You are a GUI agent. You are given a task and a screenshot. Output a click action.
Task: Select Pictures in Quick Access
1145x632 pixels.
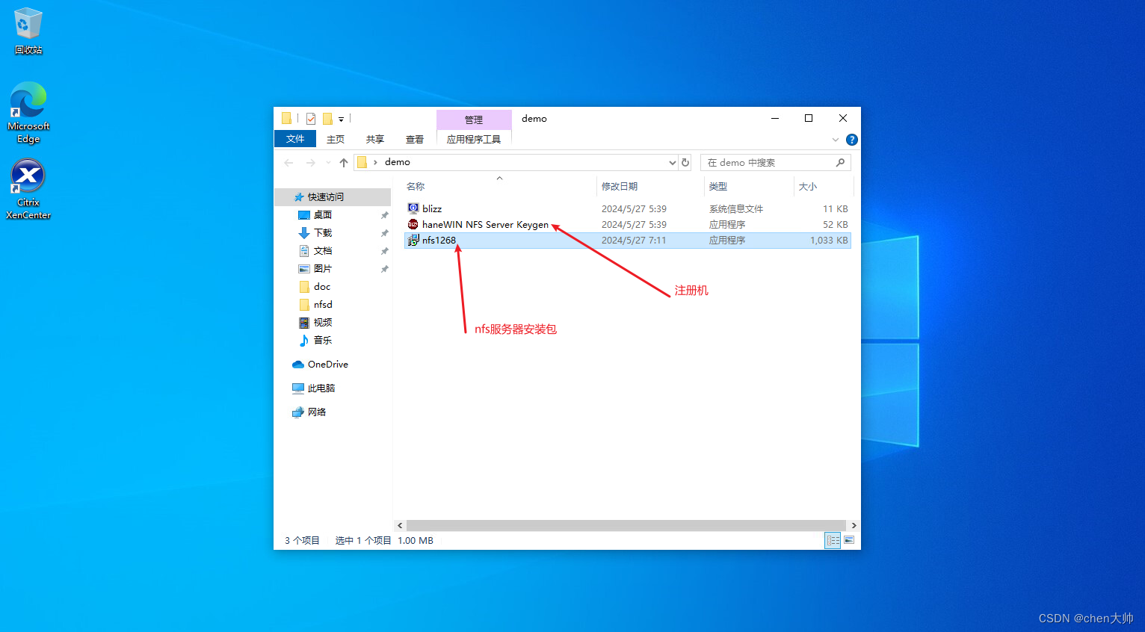tap(323, 269)
